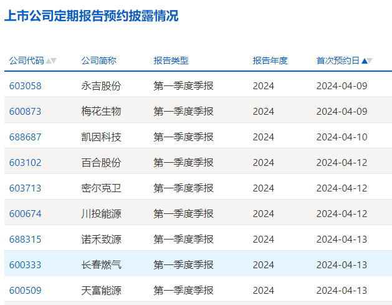Image resolution: width=392 pixels, height=305 pixels.
Task: Open company code 688315 link
Action: pos(25,239)
